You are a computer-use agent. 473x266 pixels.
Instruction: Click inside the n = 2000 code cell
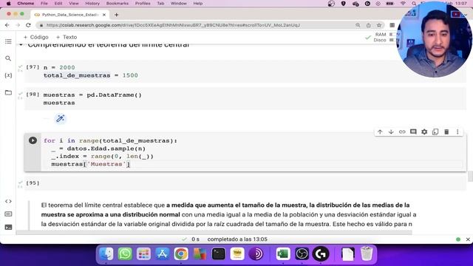click(x=245, y=72)
